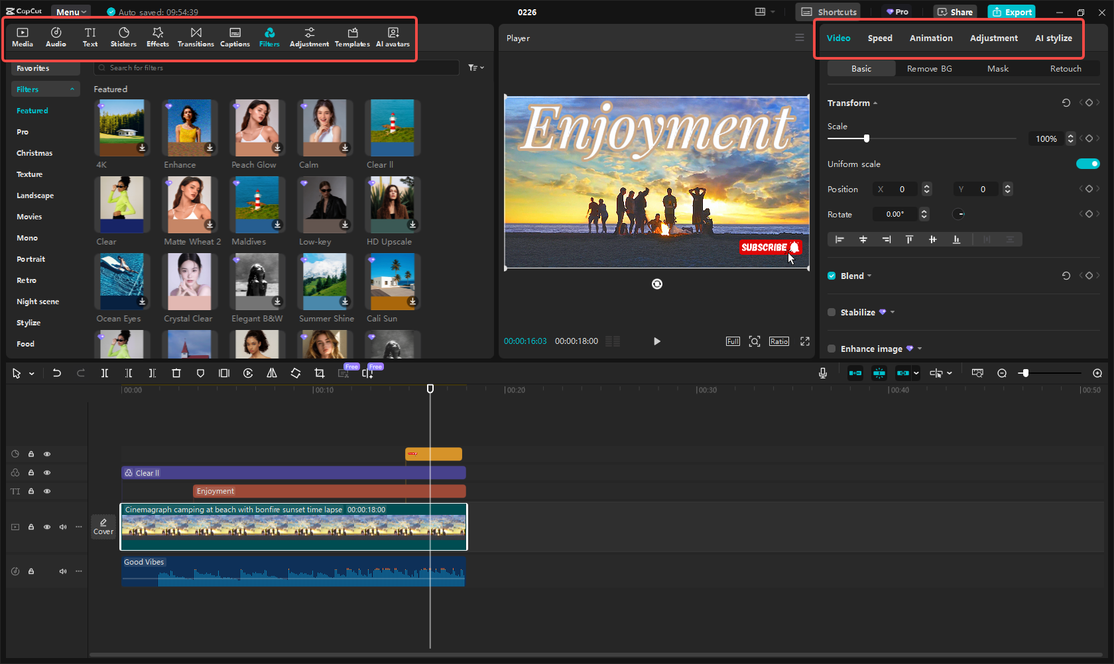The height and width of the screenshot is (664, 1114).
Task: Open the Transitions panel
Action: point(196,37)
